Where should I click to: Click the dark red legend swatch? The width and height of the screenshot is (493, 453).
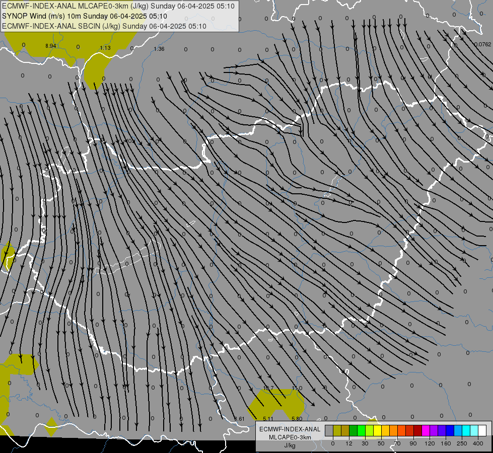[x=417, y=430]
